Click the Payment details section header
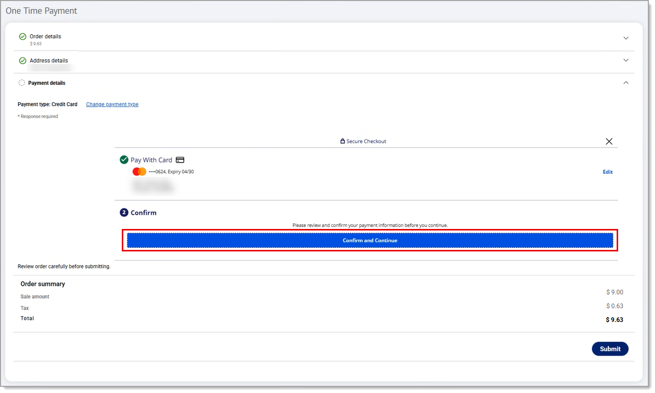The image size is (655, 393). coord(47,83)
